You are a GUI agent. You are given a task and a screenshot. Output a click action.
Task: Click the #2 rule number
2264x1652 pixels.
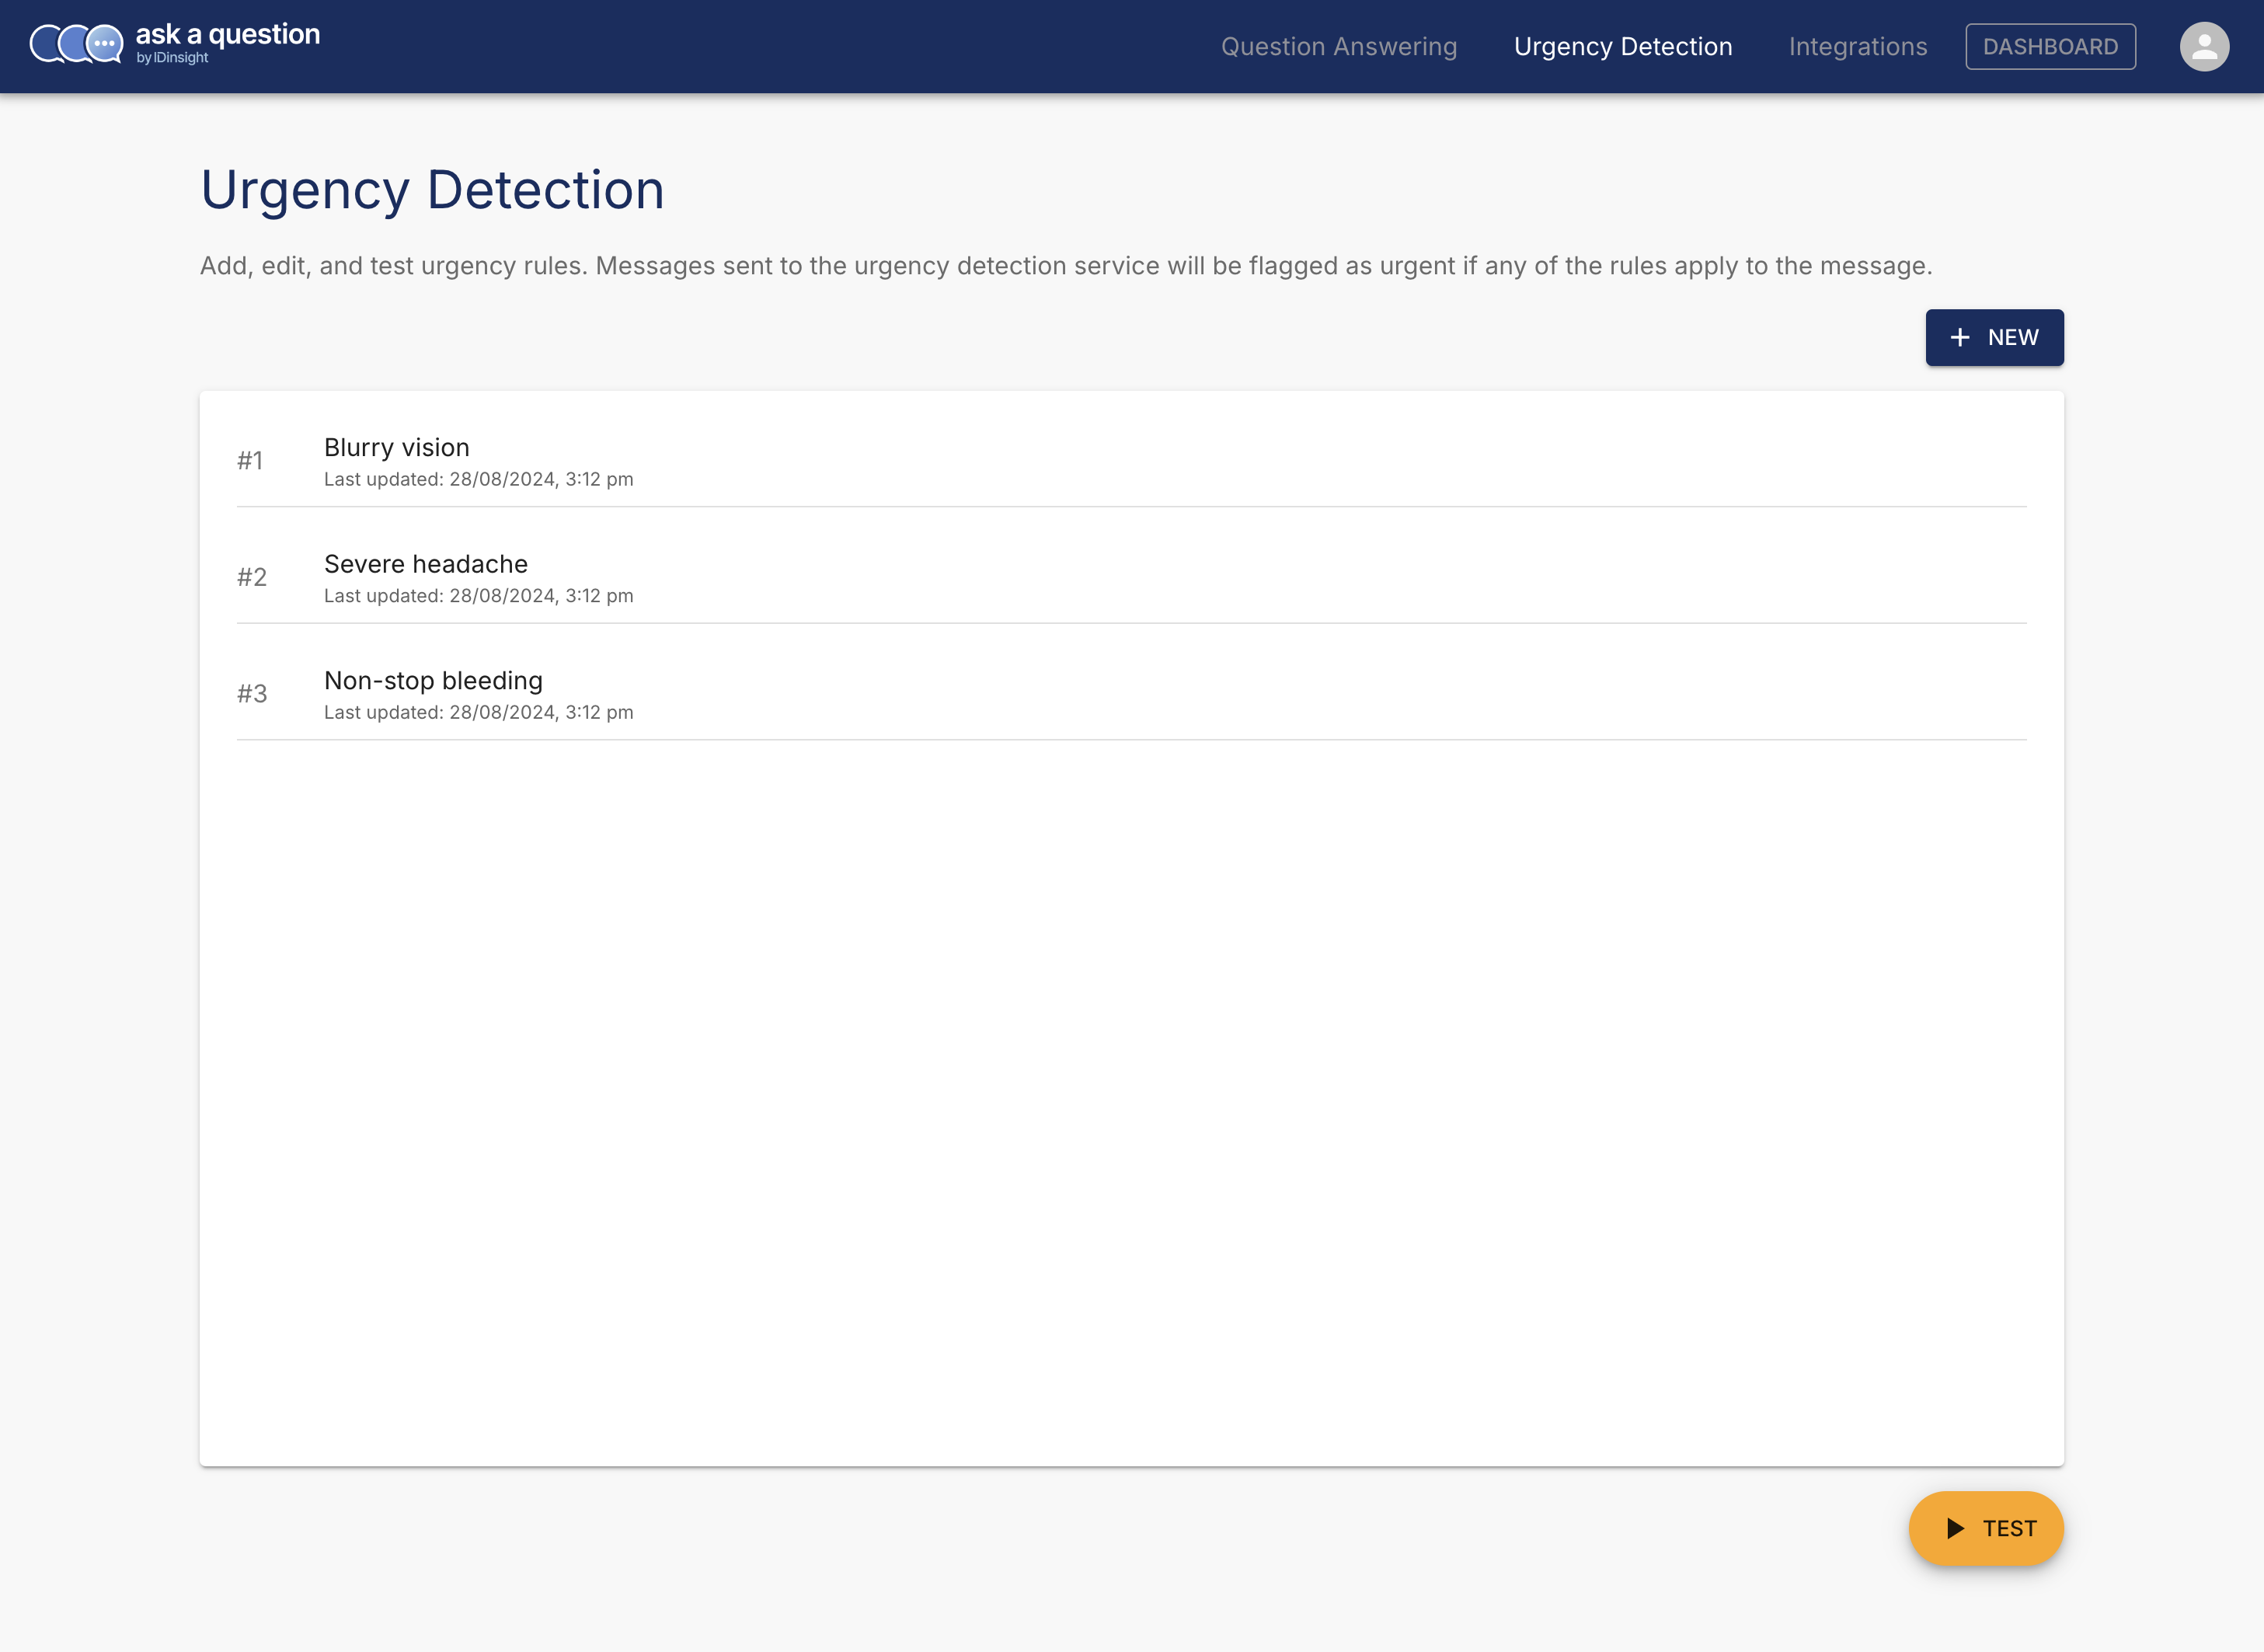point(252,577)
